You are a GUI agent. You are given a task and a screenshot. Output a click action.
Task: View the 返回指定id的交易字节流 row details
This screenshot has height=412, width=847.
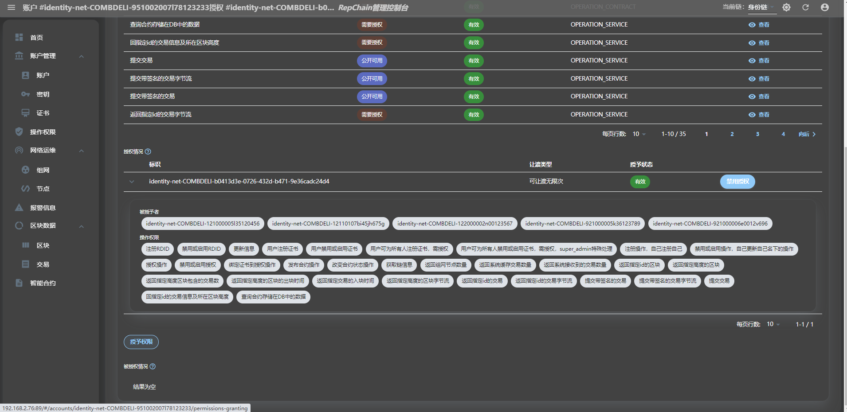pyautogui.click(x=759, y=115)
